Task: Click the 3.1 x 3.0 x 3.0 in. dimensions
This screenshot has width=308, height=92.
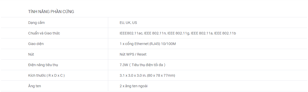Action: [x=133, y=75]
